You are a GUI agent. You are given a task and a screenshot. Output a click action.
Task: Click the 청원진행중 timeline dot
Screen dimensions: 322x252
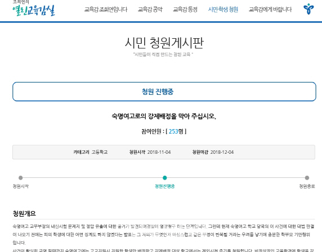click(x=164, y=178)
